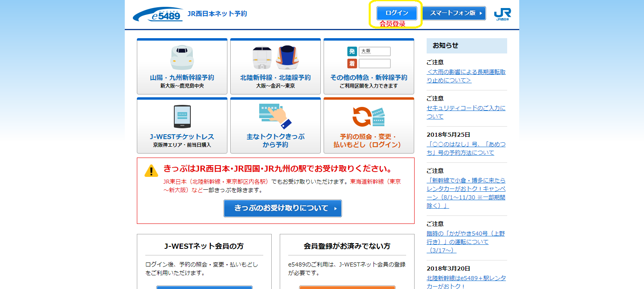
Task: Open J-WEST ticketless smartphone icon
Action: pos(182,117)
